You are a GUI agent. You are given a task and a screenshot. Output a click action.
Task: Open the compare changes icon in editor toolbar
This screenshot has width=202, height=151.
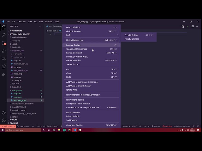click(x=183, y=26)
